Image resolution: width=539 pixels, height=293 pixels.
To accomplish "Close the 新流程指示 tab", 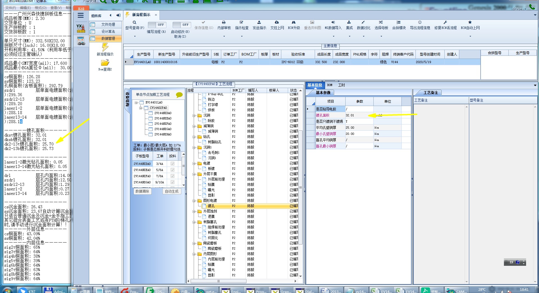I will click(x=156, y=15).
